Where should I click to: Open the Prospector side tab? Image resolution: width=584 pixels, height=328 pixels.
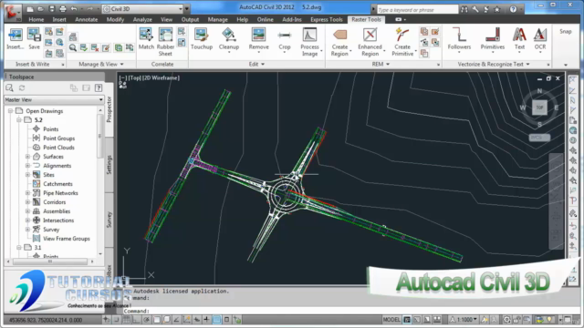pos(109,109)
